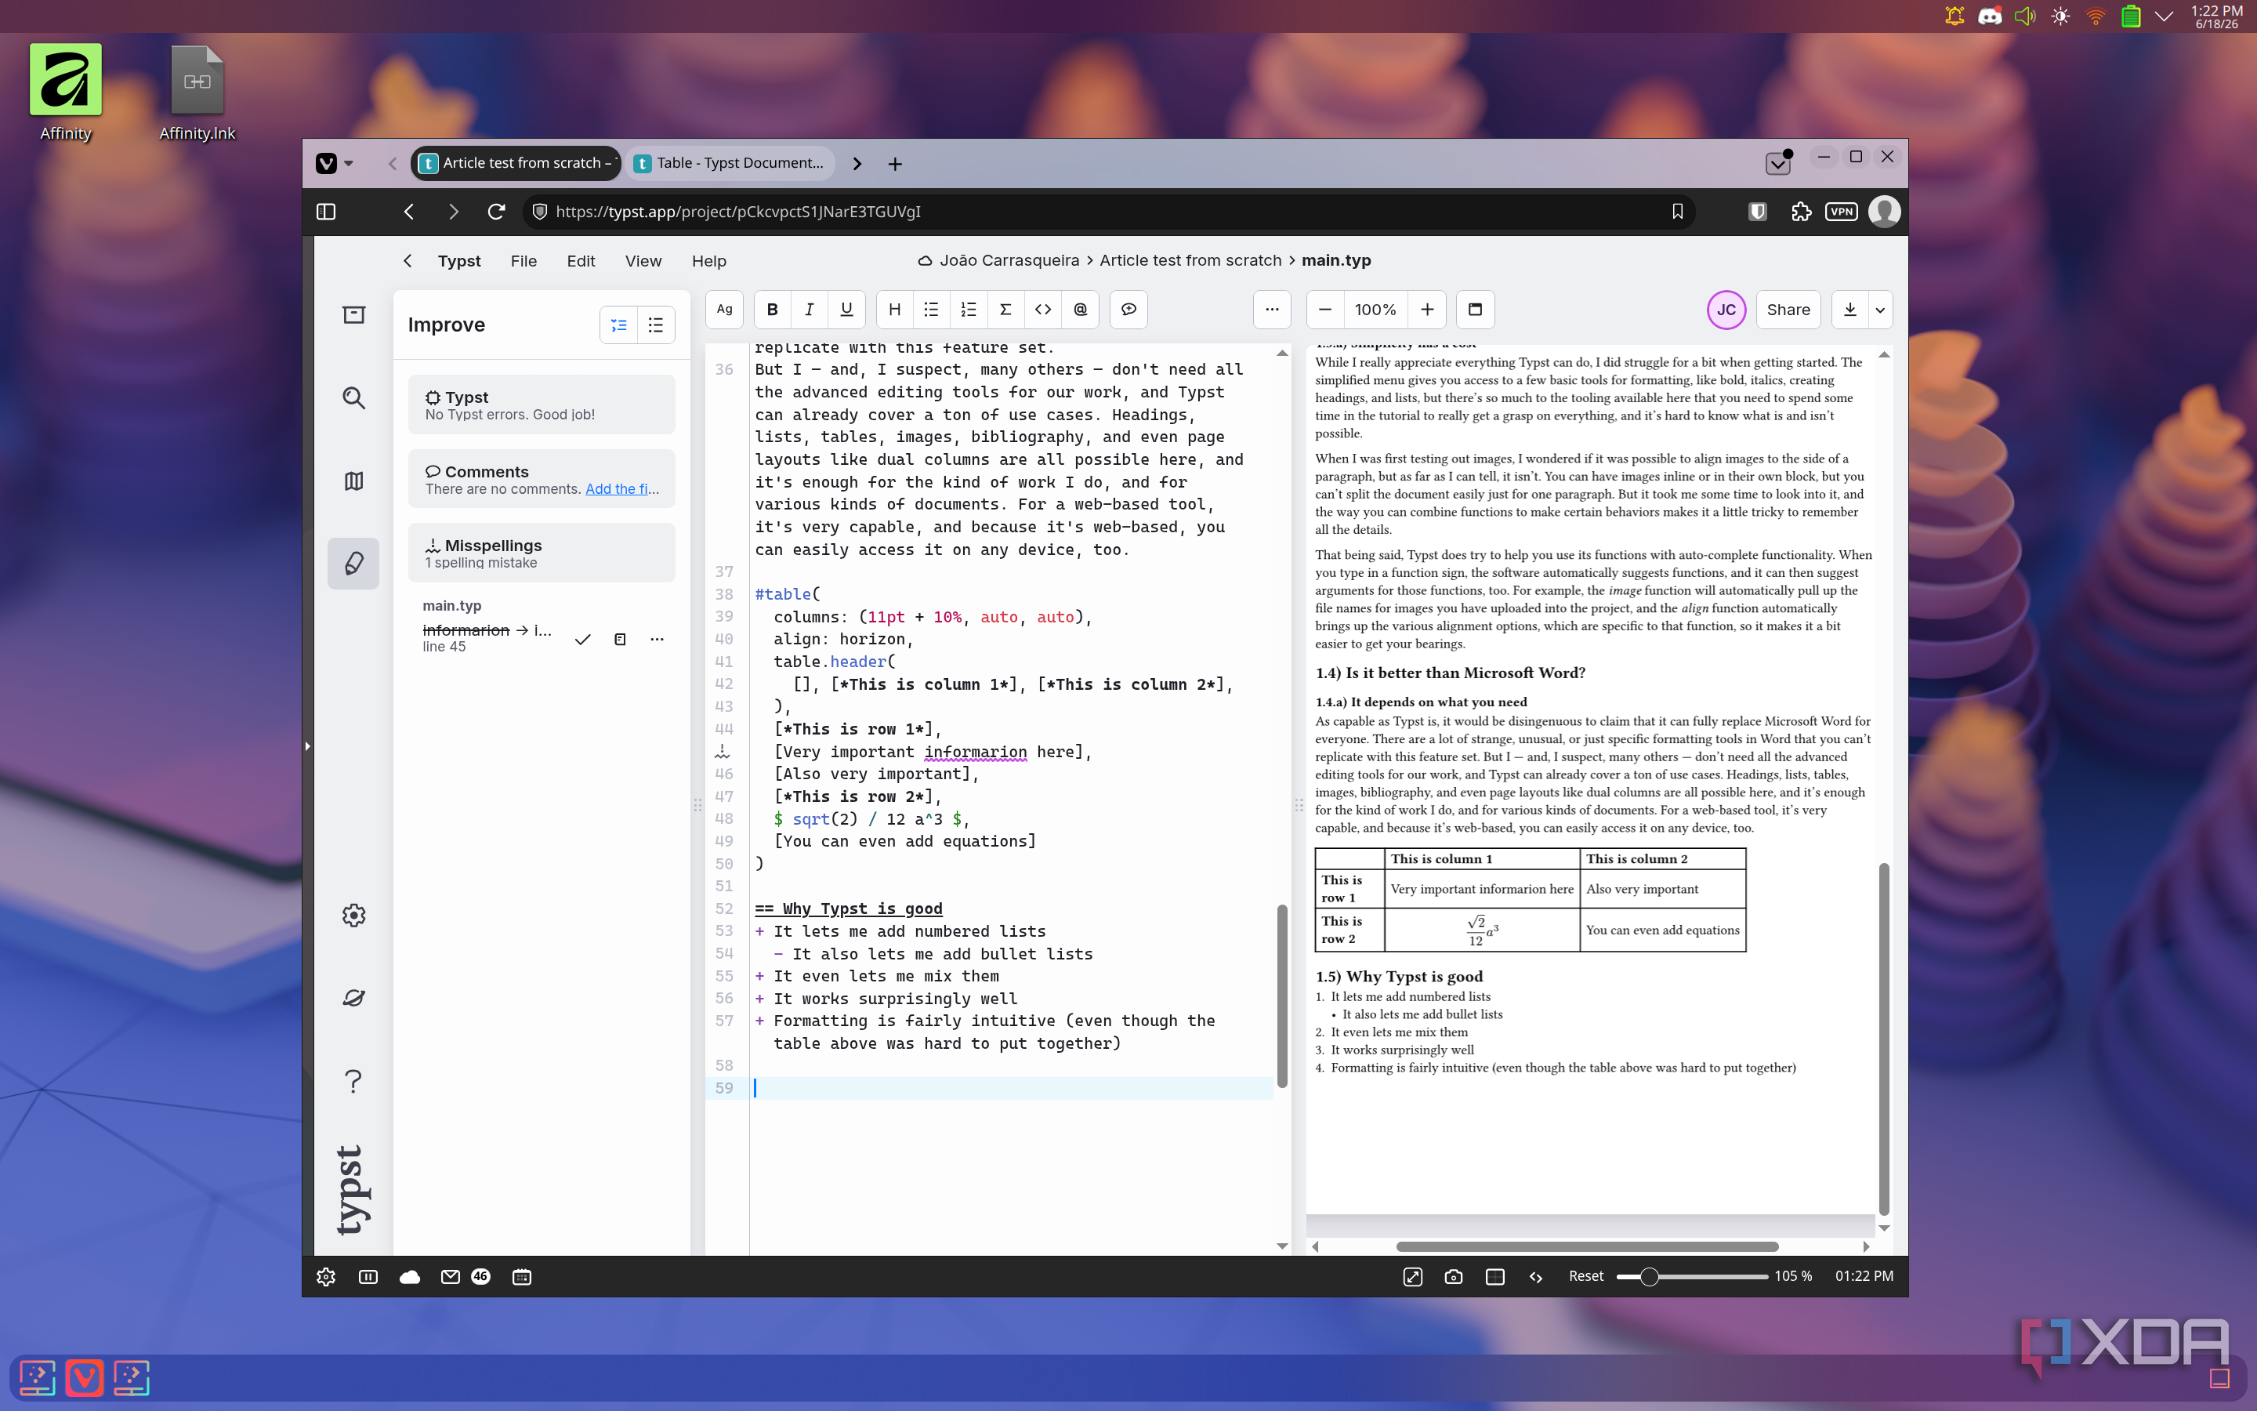The width and height of the screenshot is (2257, 1411).
Task: Open the View menu
Action: (643, 261)
